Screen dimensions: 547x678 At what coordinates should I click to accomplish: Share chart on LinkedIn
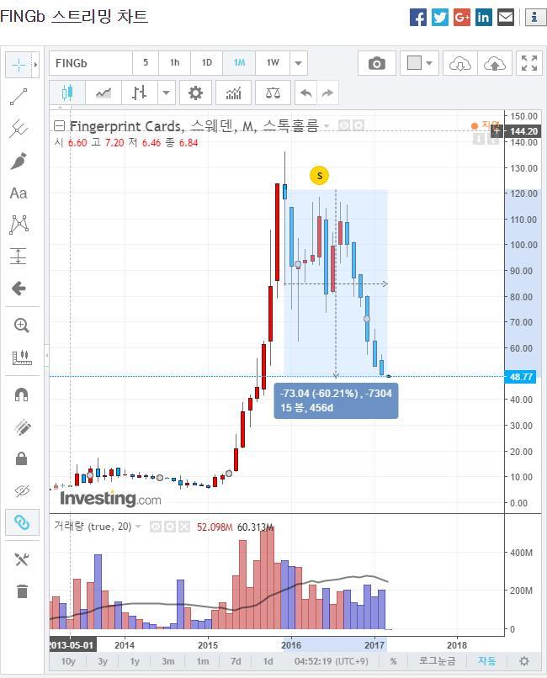[x=483, y=18]
